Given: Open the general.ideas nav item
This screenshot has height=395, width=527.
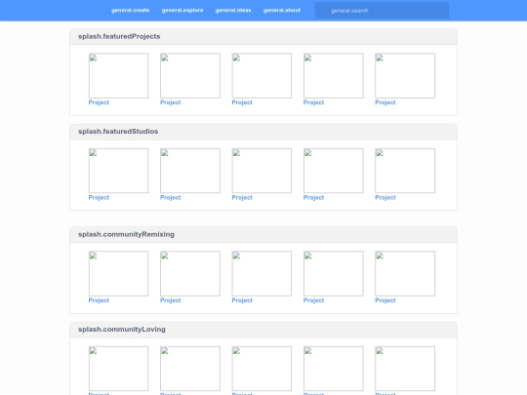Looking at the screenshot, I should click(233, 10).
